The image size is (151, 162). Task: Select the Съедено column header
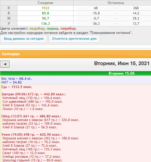pos(45,3)
